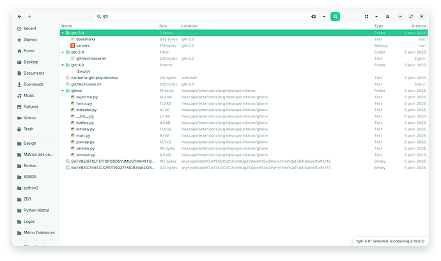Collapse the gtk-2.0 folder

click(x=63, y=52)
